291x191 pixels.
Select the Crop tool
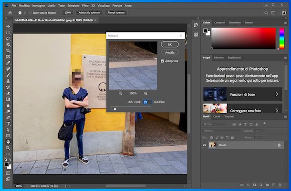point(8,51)
